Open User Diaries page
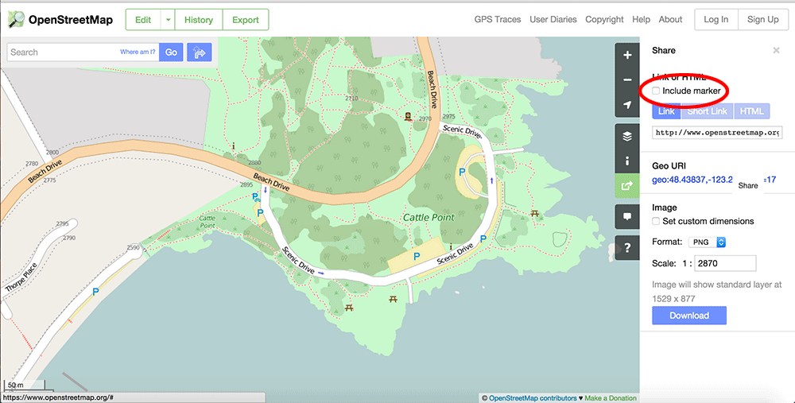This screenshot has width=795, height=403. click(x=553, y=19)
